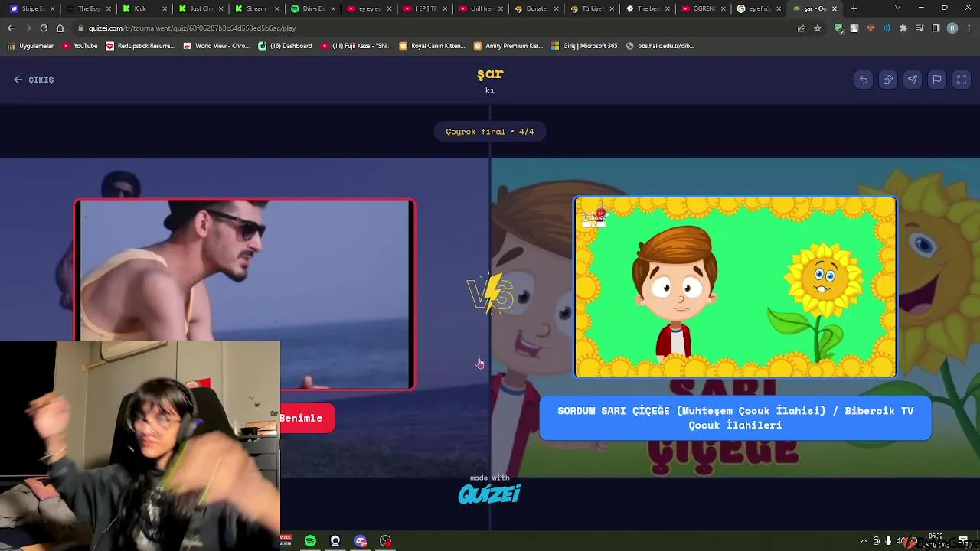
Task: Click the Çeyrek final 4/4 round label
Action: (x=490, y=132)
